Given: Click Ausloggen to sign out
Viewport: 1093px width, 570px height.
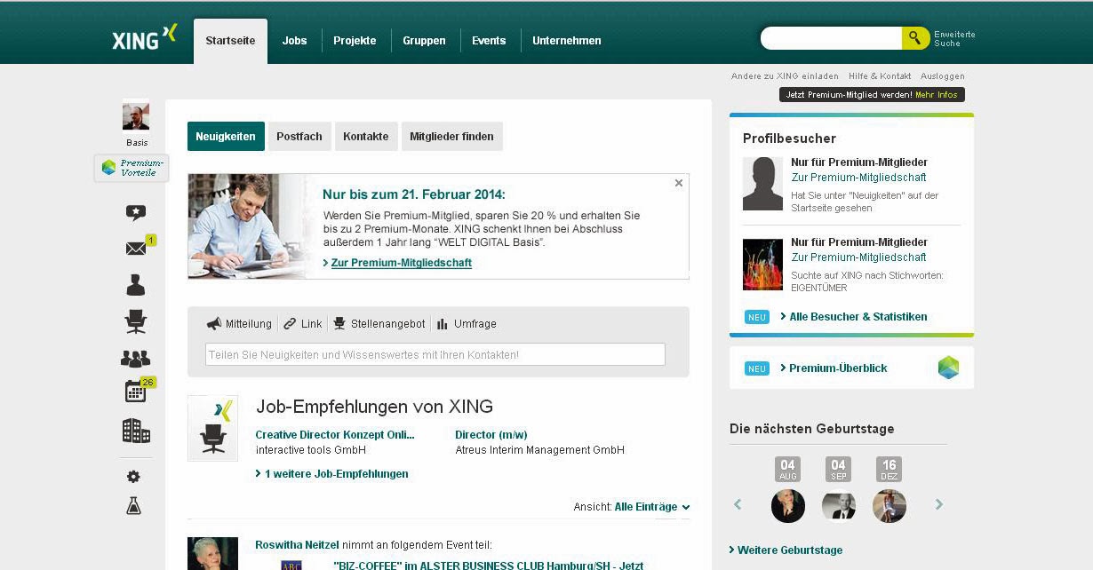Looking at the screenshot, I should (x=943, y=76).
